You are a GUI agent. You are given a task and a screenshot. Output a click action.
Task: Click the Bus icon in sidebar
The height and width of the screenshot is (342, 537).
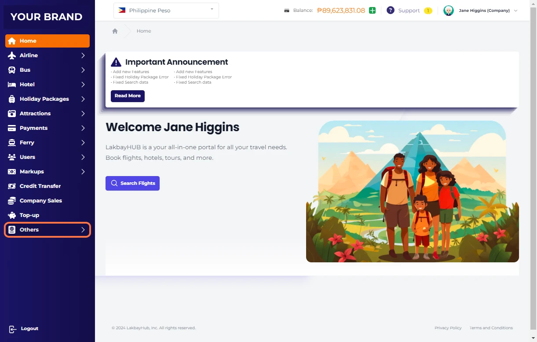point(12,70)
